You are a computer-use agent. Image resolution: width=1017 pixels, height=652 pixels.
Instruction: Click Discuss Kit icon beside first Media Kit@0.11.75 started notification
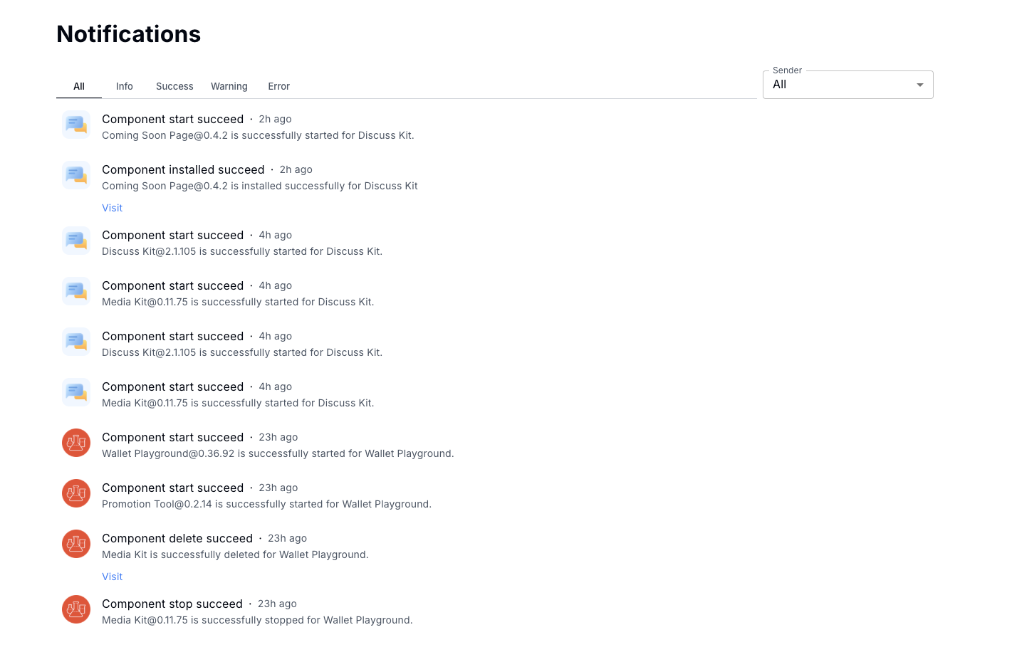click(76, 291)
